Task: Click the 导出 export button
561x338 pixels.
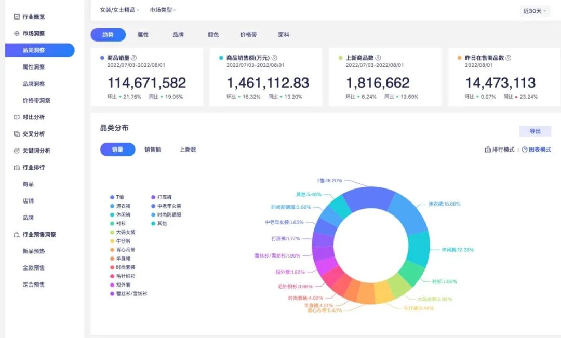Action: [x=535, y=131]
